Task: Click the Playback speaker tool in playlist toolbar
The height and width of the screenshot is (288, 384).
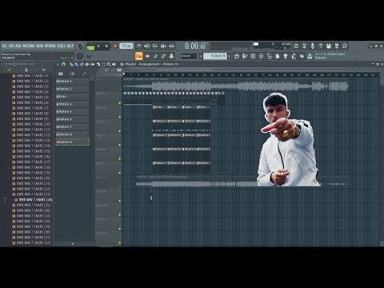Action: 114,64
